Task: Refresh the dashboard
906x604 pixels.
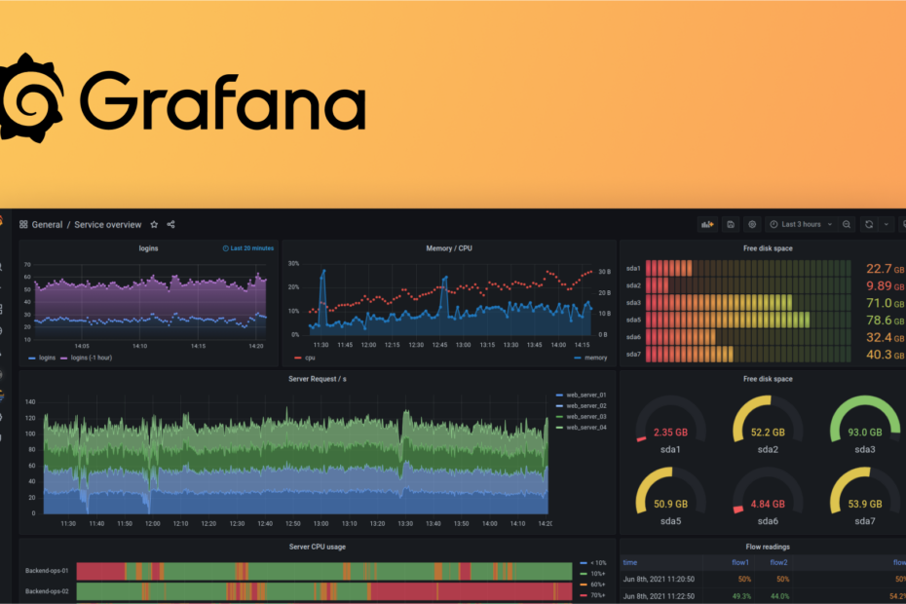Action: click(869, 224)
